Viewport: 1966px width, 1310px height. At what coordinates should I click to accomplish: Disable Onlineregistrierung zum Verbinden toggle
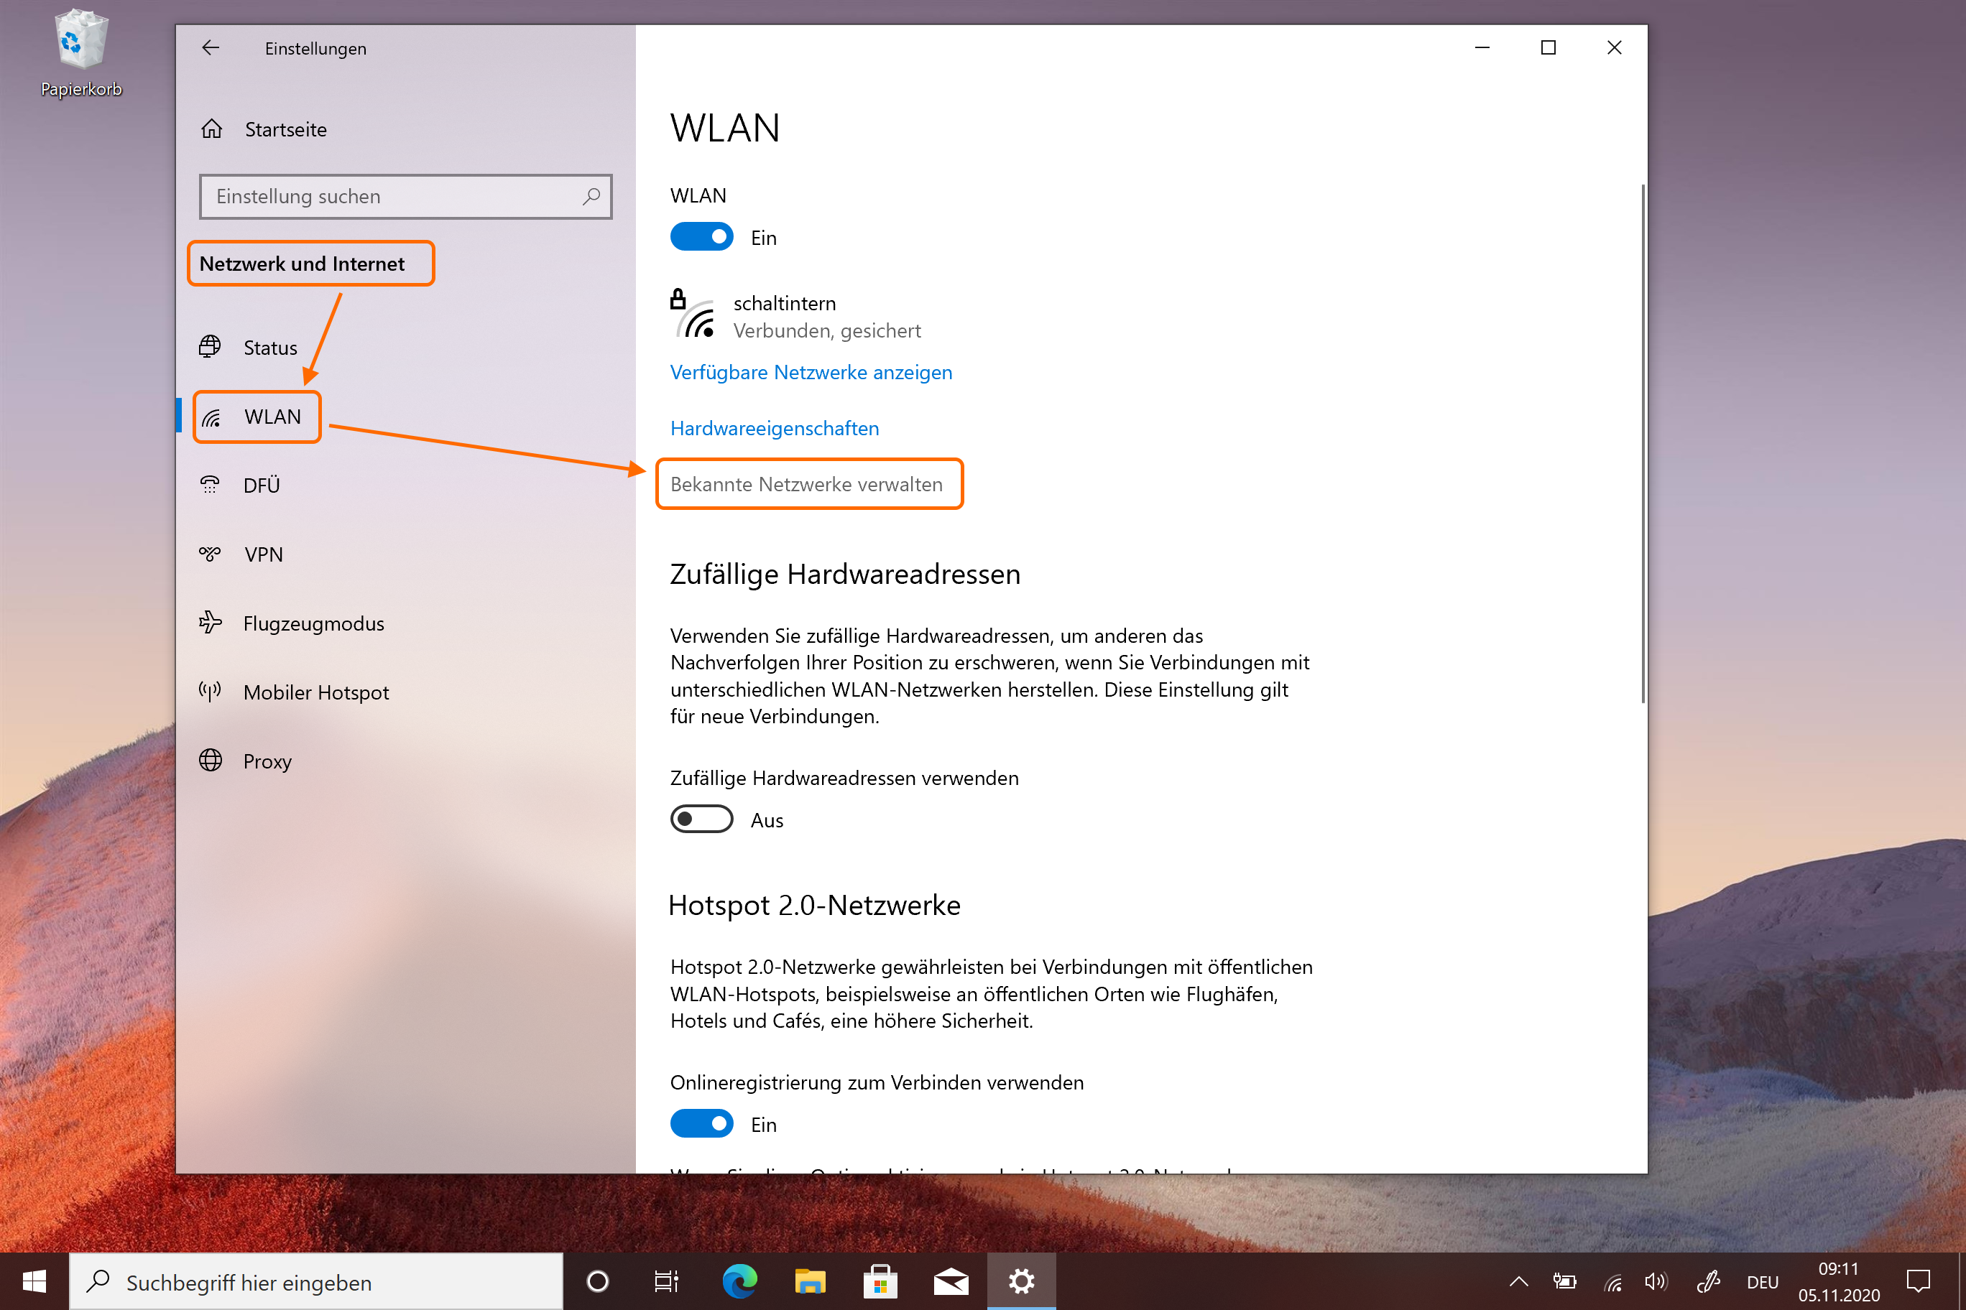tap(702, 1124)
